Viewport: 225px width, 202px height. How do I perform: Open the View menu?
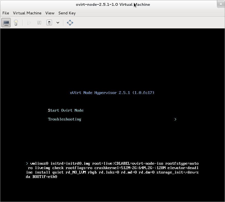50,13
